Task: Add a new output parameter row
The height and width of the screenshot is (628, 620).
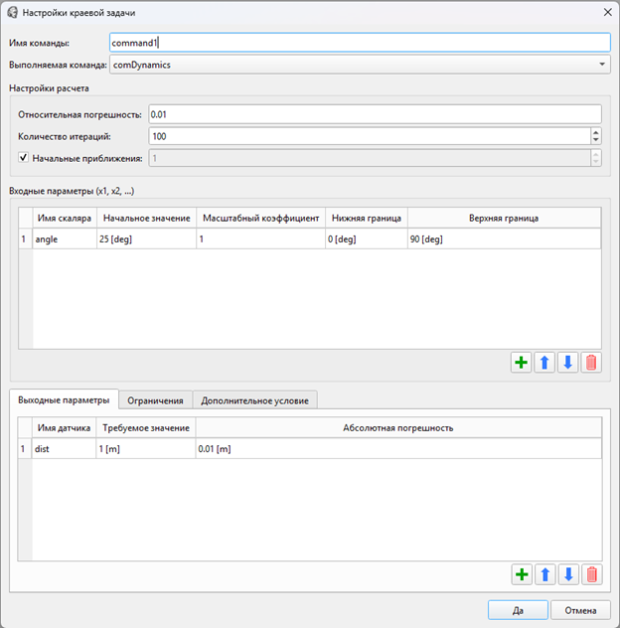Action: (521, 574)
